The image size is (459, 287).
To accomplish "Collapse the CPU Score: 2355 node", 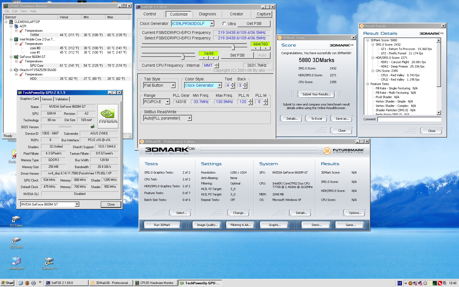I will click(373, 71).
